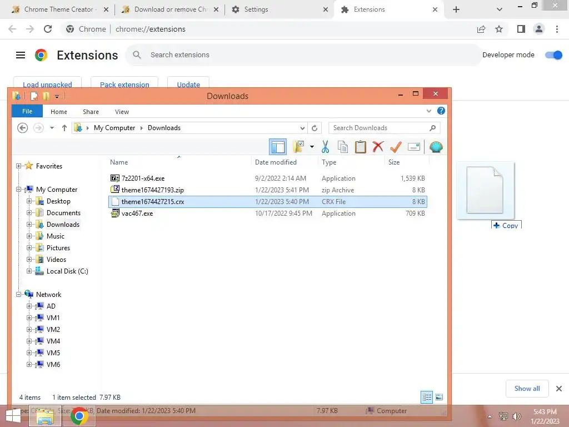Image resolution: width=569 pixels, height=427 pixels.
Task: Click New folder icon in quick access toolbar
Action: (x=46, y=96)
